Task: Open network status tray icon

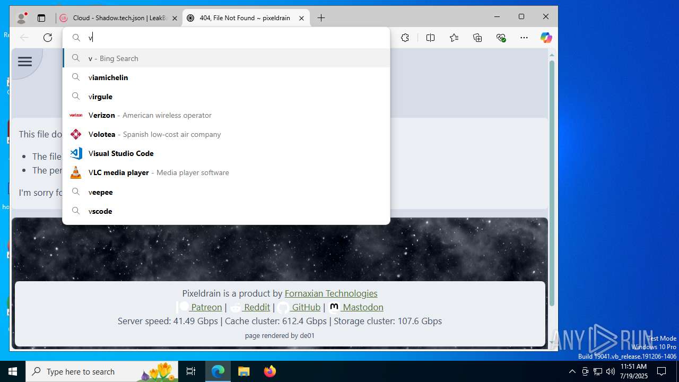Action: (x=598, y=371)
